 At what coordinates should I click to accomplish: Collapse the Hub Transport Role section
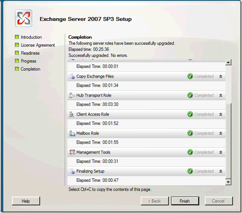coord(221,95)
